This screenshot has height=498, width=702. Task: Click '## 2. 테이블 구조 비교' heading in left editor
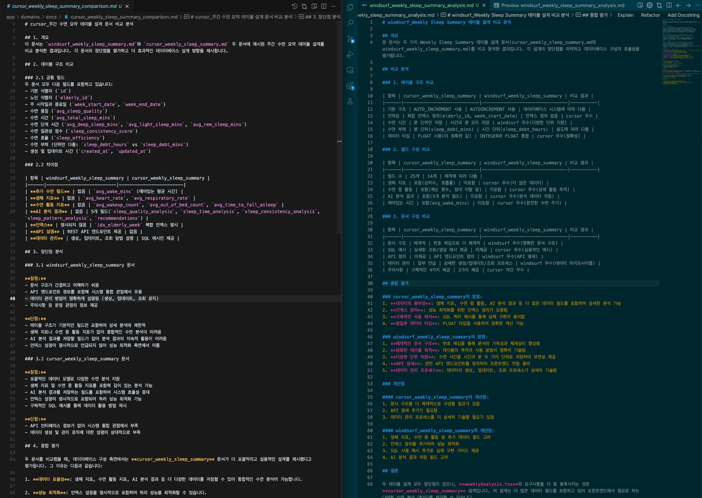(x=49, y=64)
